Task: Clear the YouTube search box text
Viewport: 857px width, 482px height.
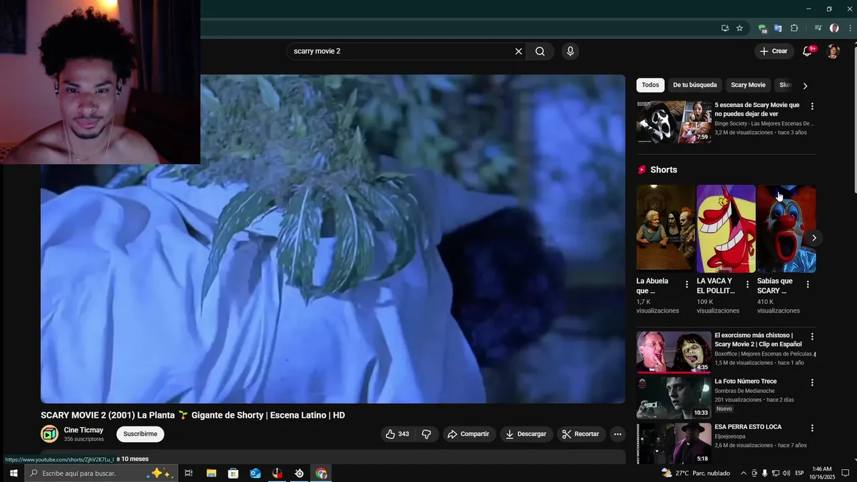Action: (x=518, y=52)
